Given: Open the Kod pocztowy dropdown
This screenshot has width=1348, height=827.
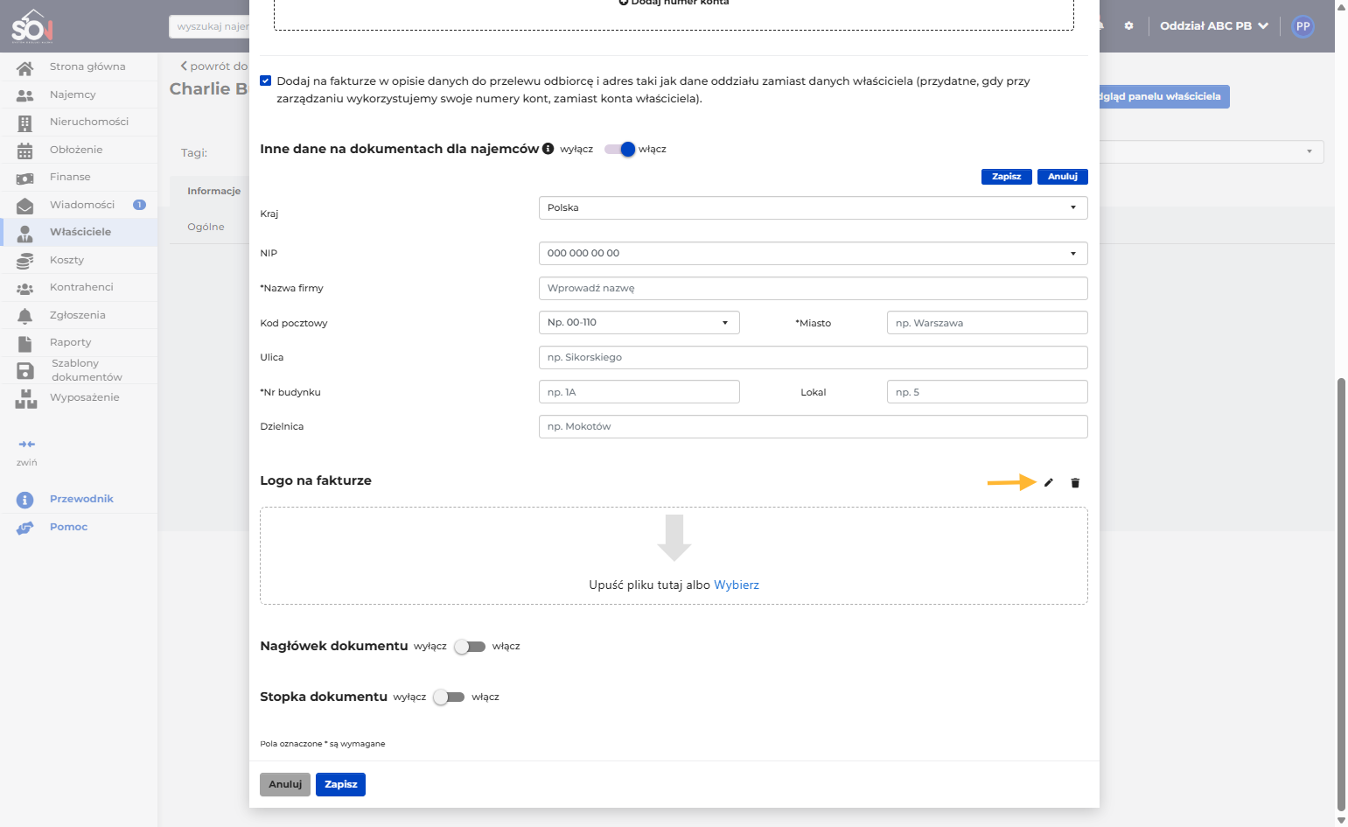Looking at the screenshot, I should (639, 323).
